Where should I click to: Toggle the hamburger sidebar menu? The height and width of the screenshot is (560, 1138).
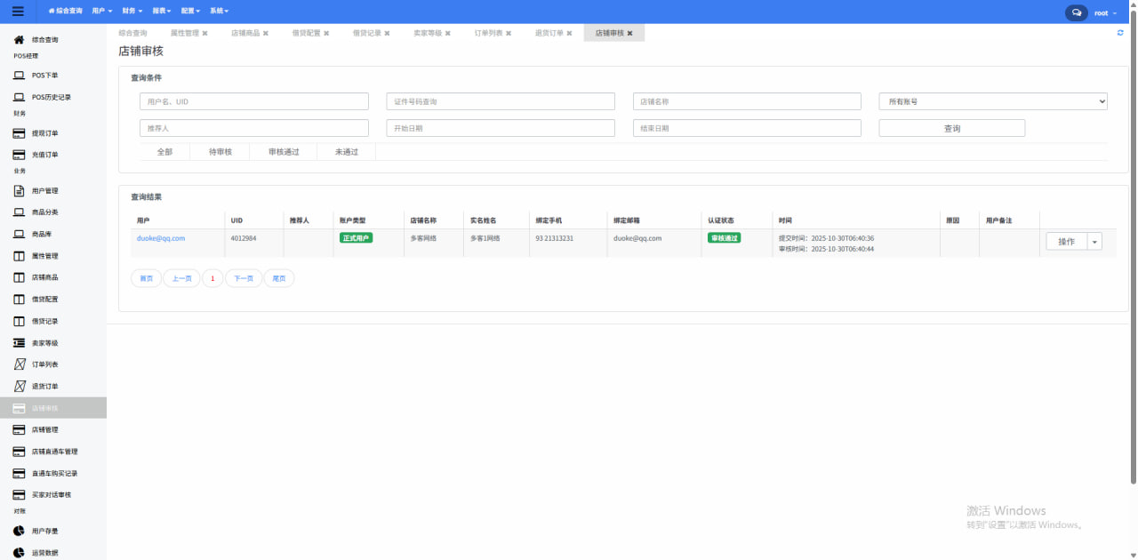click(19, 11)
